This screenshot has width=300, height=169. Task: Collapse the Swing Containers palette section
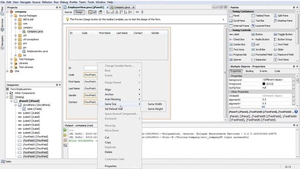pyautogui.click(x=231, y=11)
